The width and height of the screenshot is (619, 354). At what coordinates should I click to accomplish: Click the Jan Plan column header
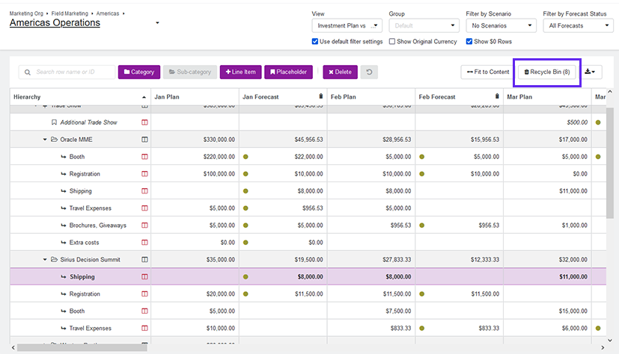pos(195,97)
